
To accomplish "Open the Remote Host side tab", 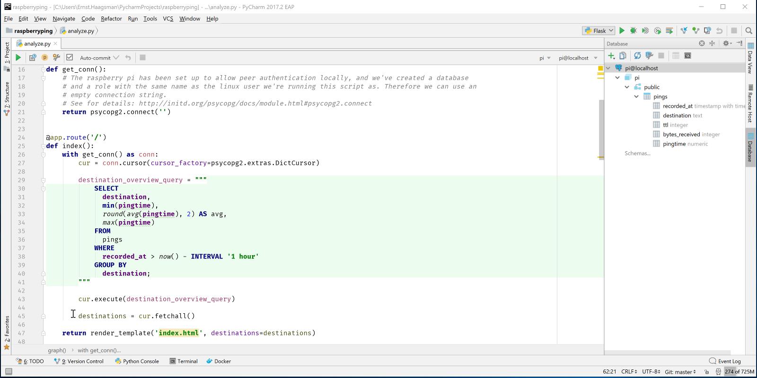I will [750, 103].
